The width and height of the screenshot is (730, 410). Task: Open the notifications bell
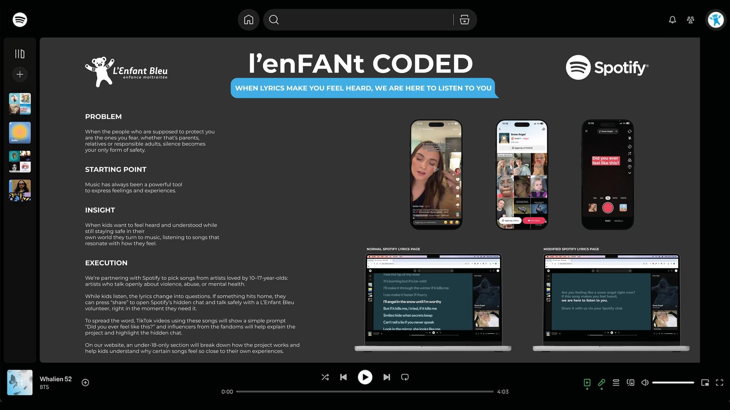[x=672, y=20]
